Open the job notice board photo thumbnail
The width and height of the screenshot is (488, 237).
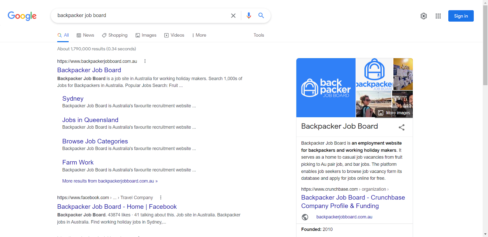click(403, 74)
